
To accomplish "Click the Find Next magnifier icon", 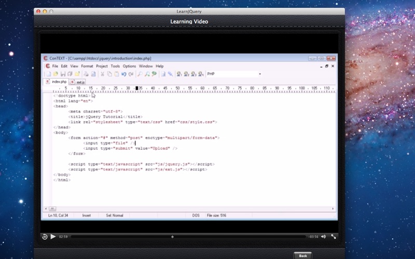I will (x=147, y=74).
